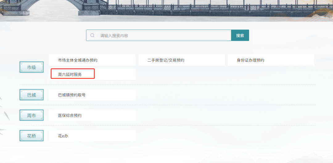The image size is (333, 163).
Task: Choose the 周市 category tab
Action: [31, 116]
